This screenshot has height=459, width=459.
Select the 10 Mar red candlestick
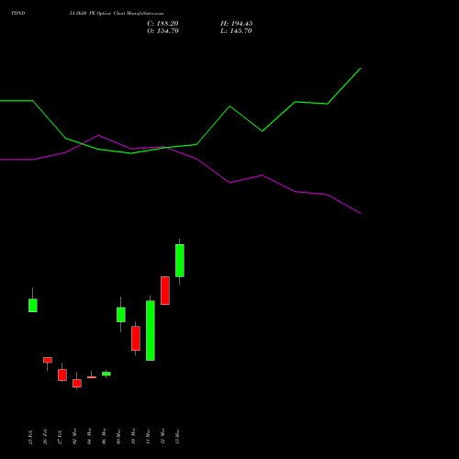click(136, 338)
